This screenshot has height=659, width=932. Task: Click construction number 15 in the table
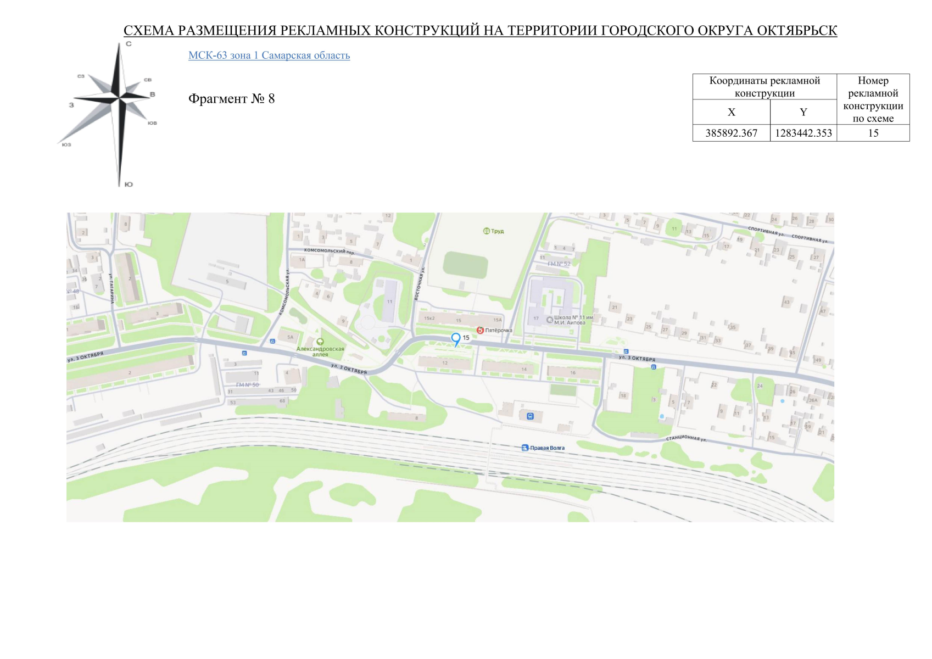[x=873, y=133]
